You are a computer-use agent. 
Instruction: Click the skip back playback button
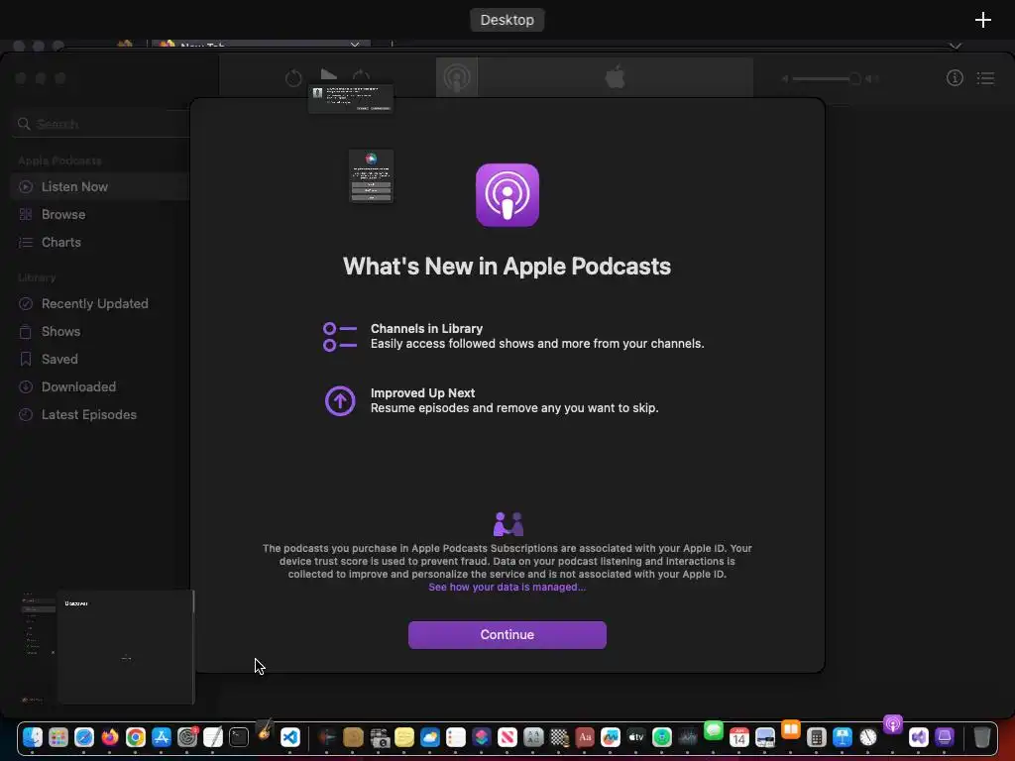point(293,78)
